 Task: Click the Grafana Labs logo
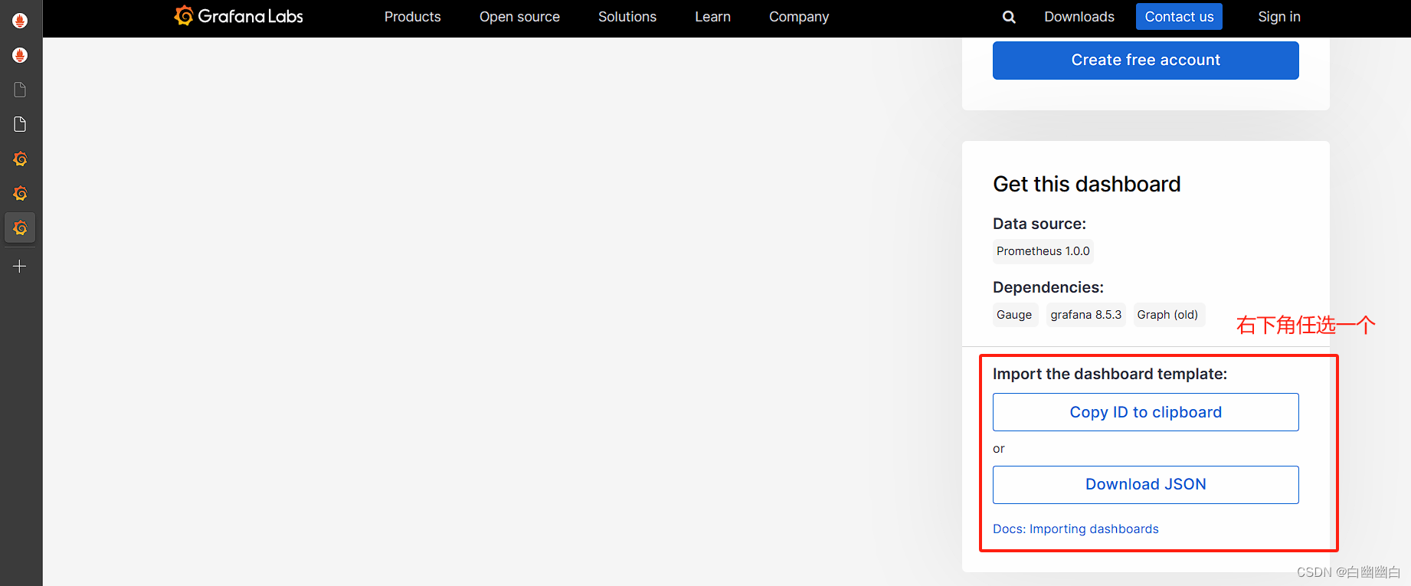(238, 16)
